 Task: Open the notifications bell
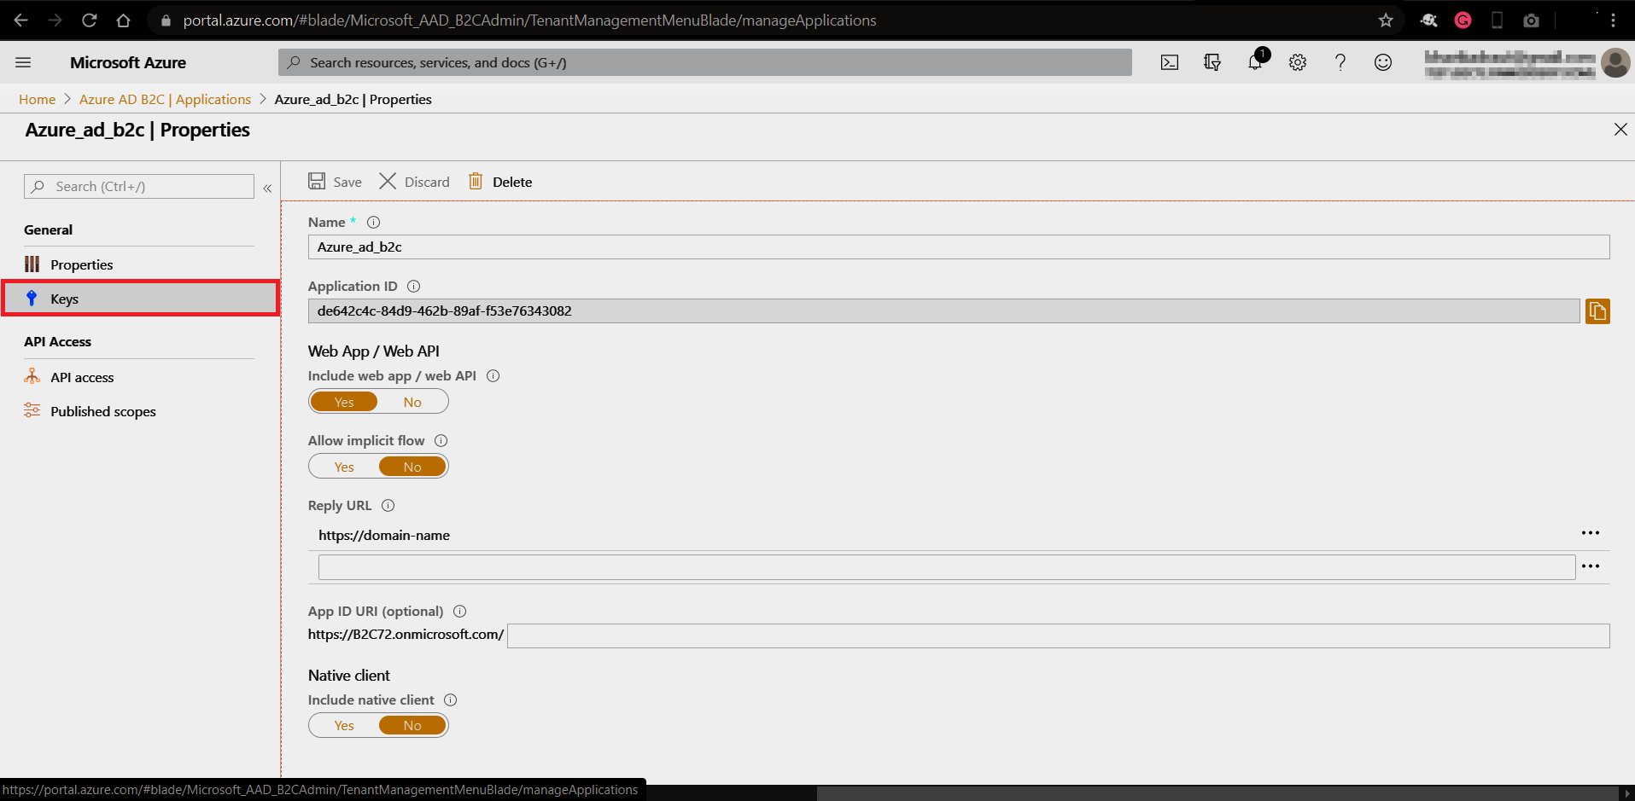[1255, 61]
